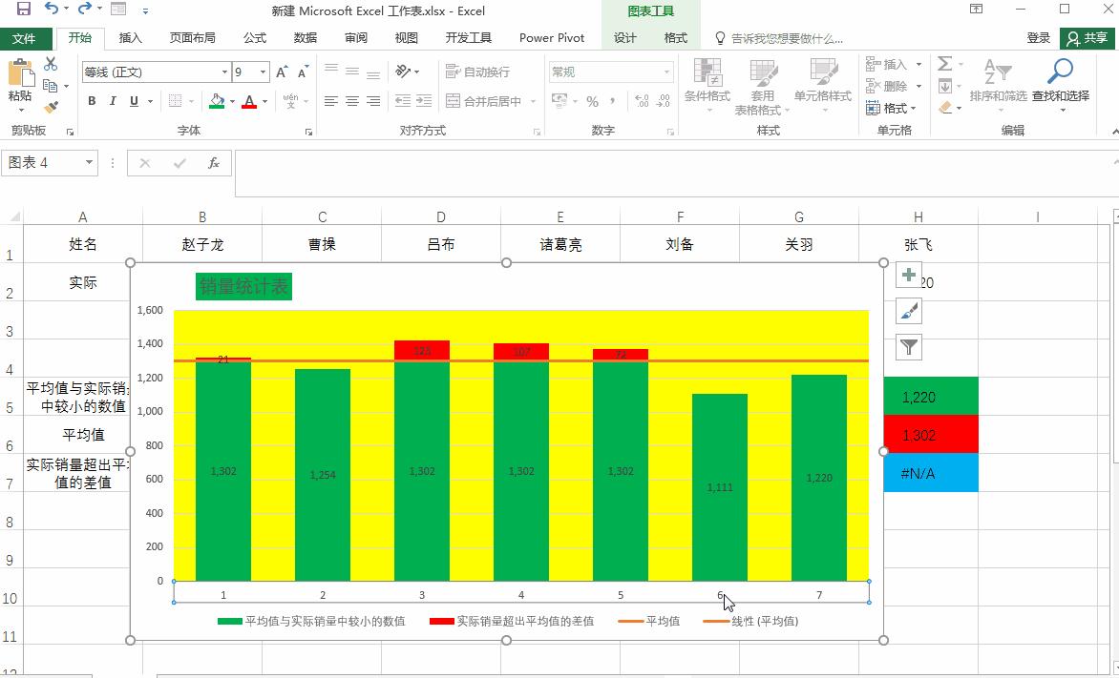Switch to the 插入 ribbon tab
Screen dimensions: 1119x678
(x=131, y=38)
